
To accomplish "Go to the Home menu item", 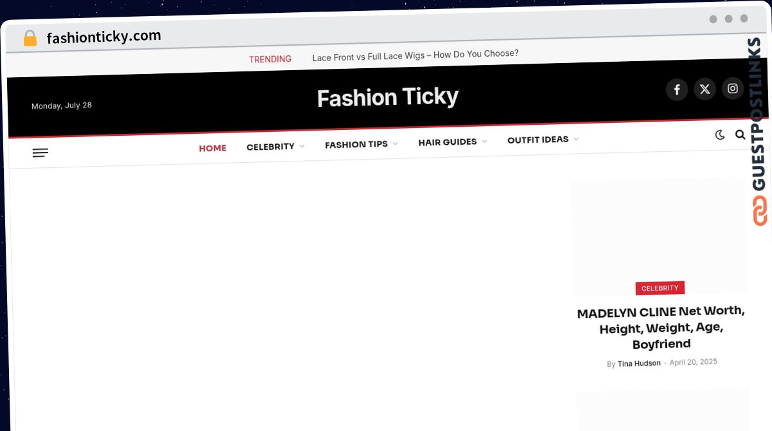I will click(212, 148).
